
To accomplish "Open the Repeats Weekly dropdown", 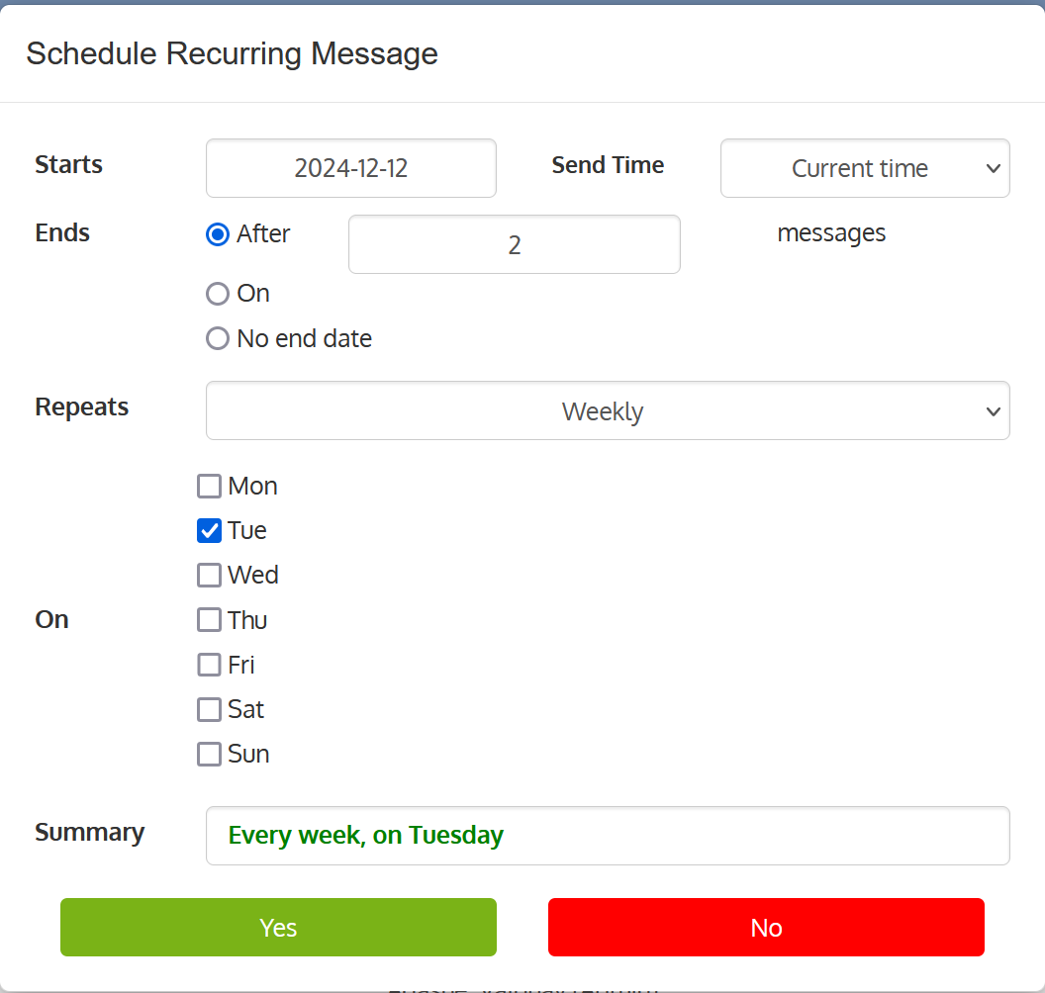I will (608, 410).
